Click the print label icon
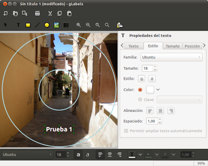Image resolution: width=208 pixels, height=166 pixels. point(37,13)
